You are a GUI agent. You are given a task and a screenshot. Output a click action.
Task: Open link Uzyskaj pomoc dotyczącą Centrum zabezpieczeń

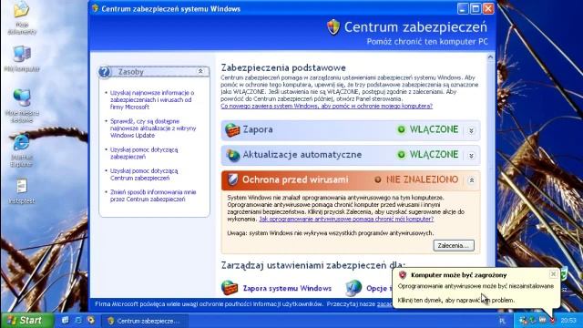coord(144,174)
